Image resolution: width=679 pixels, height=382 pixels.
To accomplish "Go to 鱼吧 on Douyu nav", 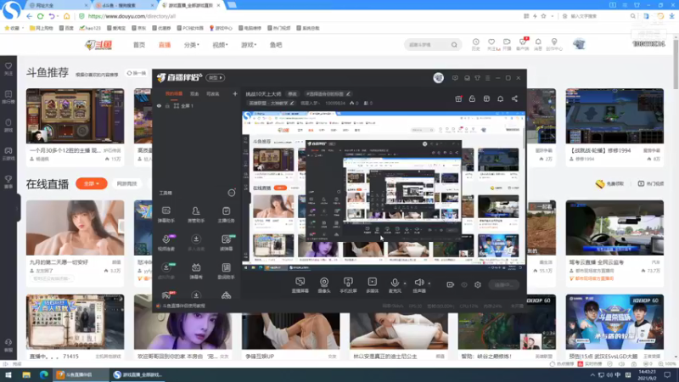I will (276, 45).
